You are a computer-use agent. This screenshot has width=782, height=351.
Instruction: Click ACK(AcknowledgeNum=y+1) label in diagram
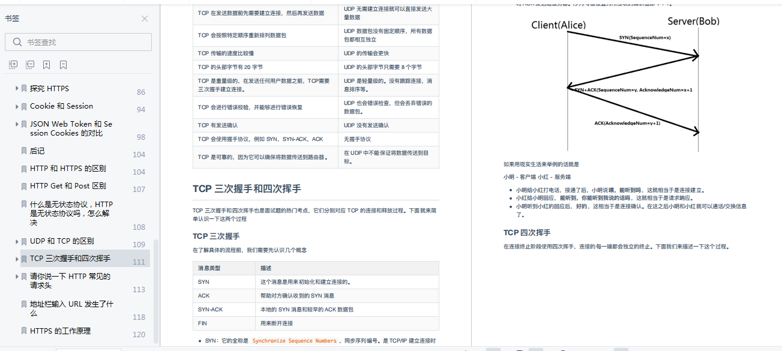[627, 123]
